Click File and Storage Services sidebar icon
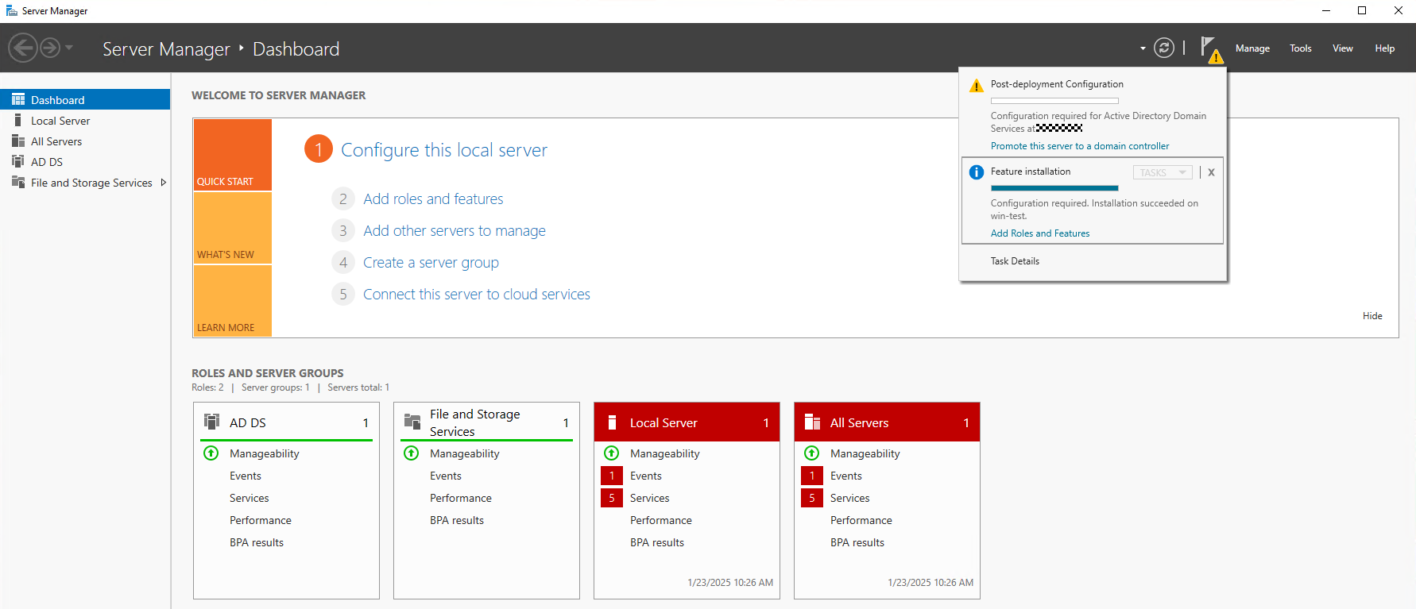1416x609 pixels. (x=18, y=182)
